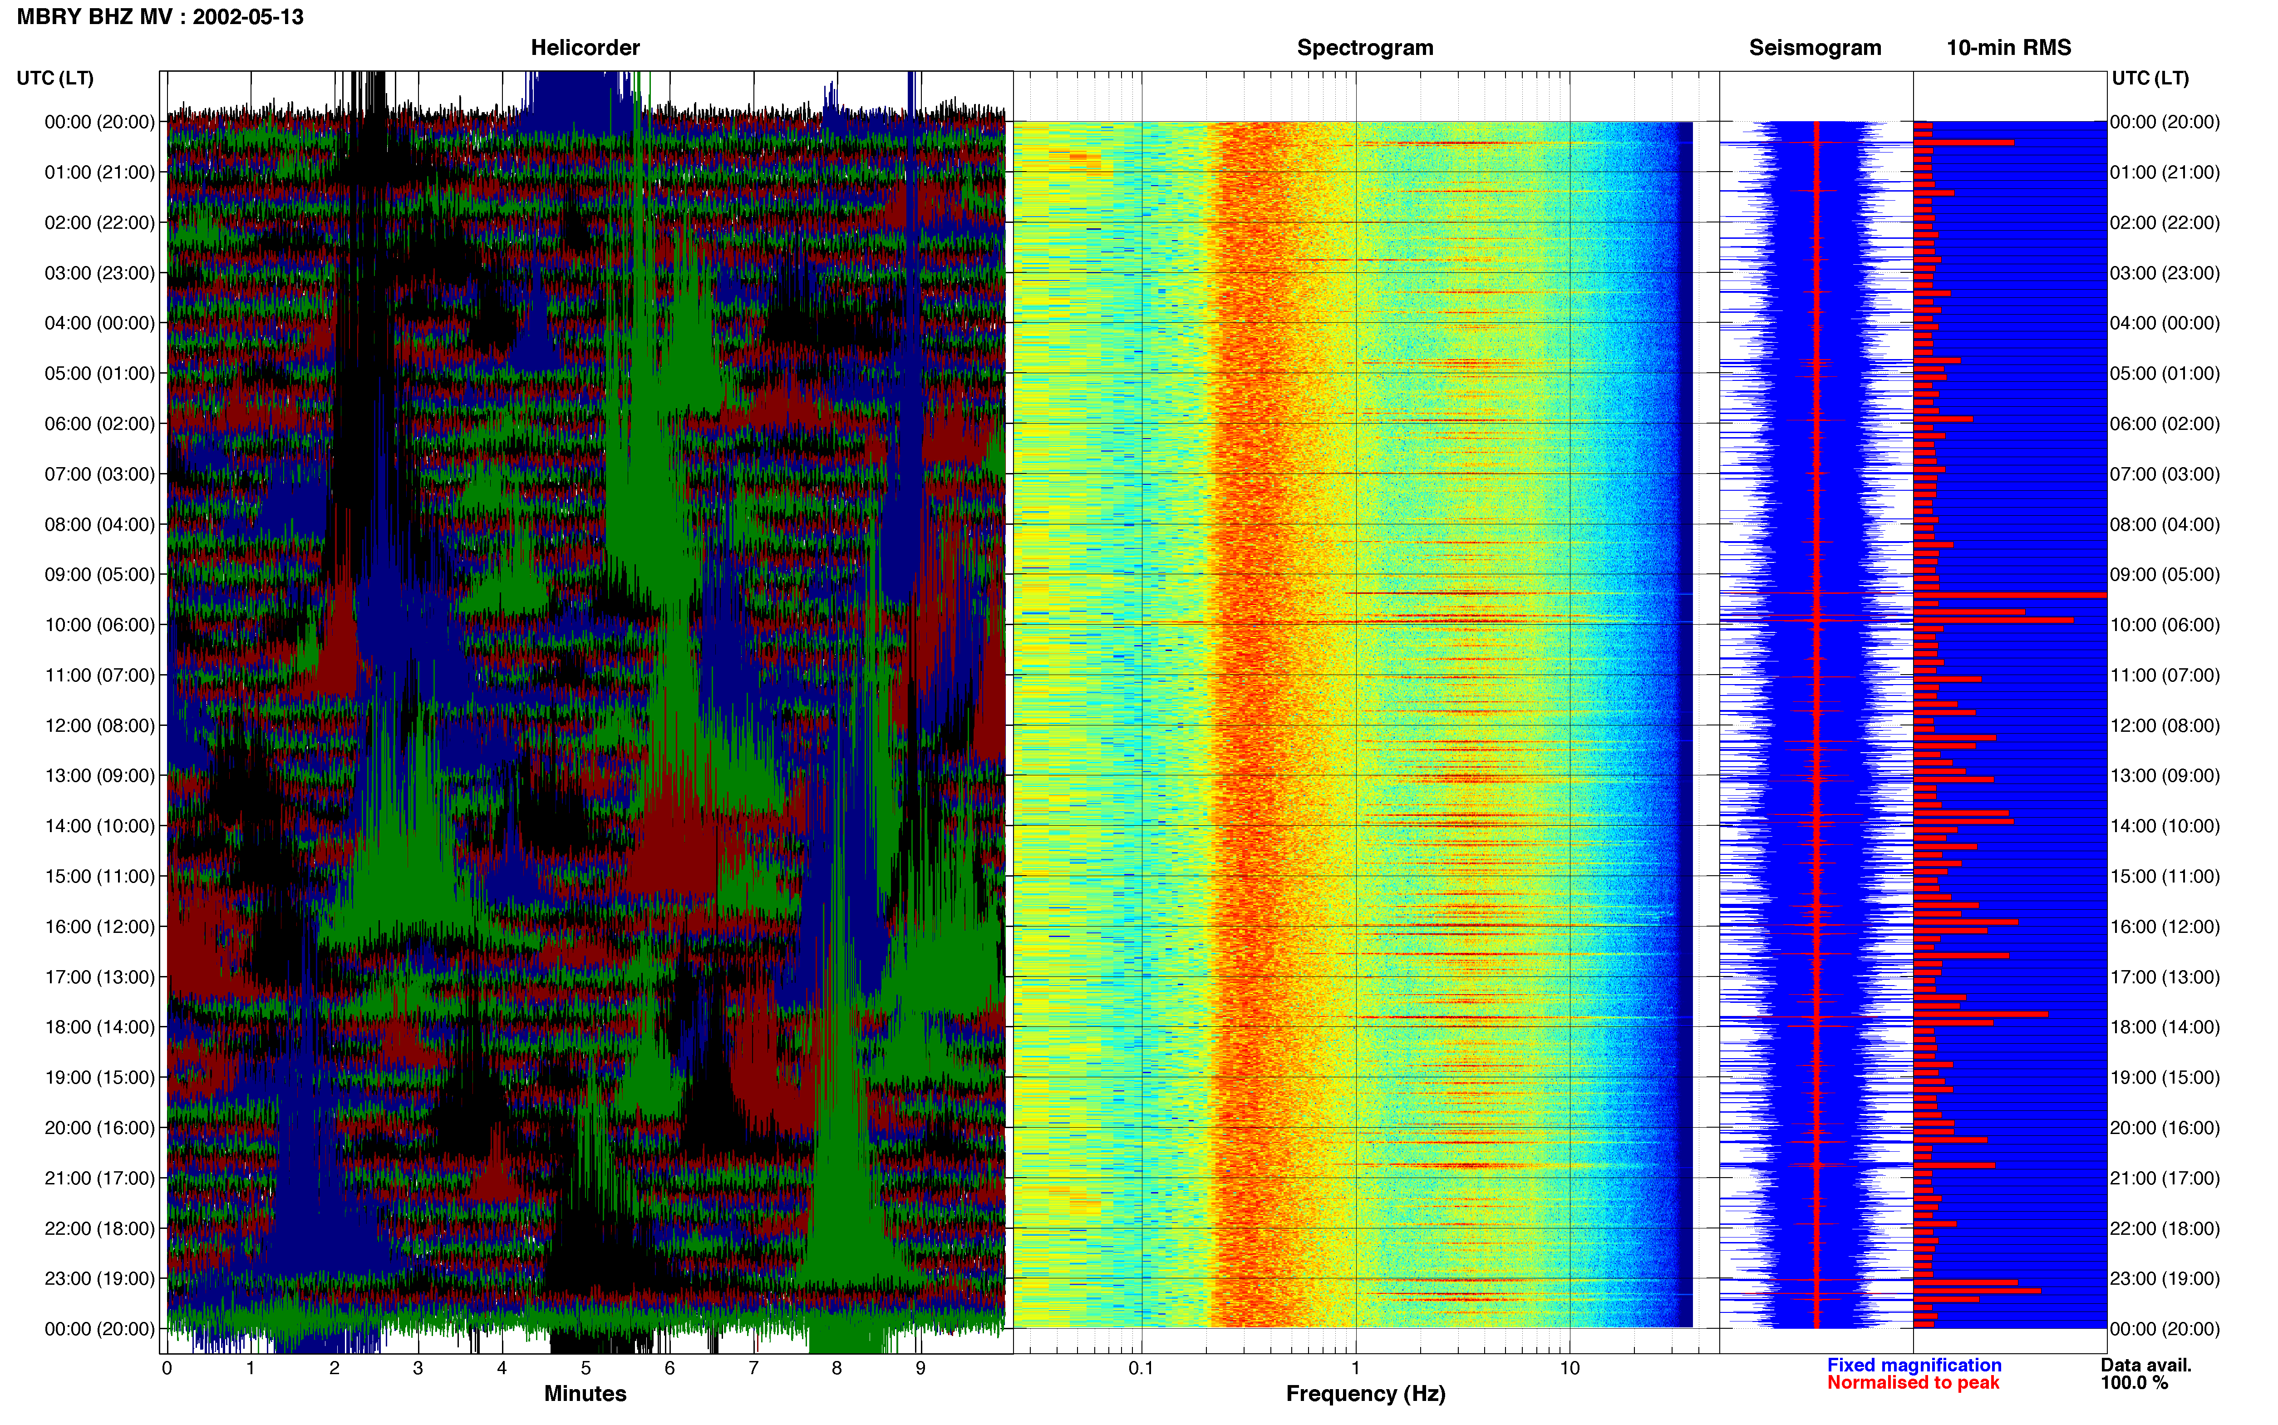This screenshot has width=2278, height=1425.
Task: Select the "Helicorder" panel heading
Action: [x=585, y=48]
